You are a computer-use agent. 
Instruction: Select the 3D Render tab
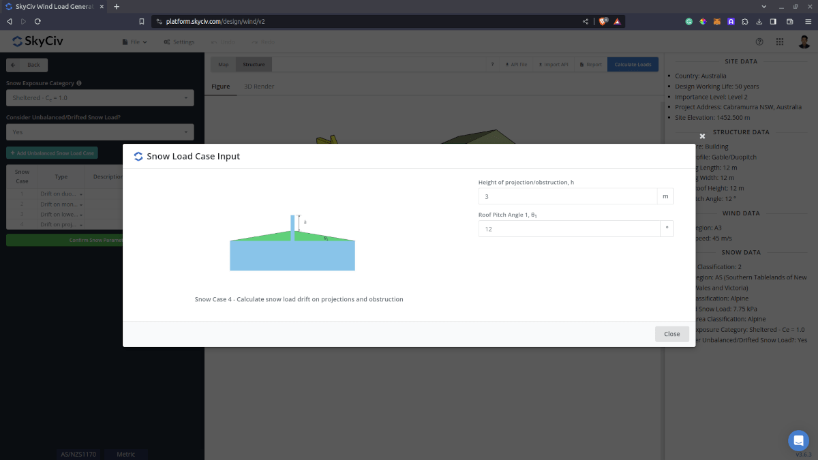click(x=259, y=87)
